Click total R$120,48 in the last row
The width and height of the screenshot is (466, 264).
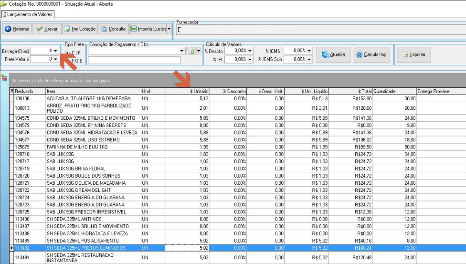[x=362, y=257]
